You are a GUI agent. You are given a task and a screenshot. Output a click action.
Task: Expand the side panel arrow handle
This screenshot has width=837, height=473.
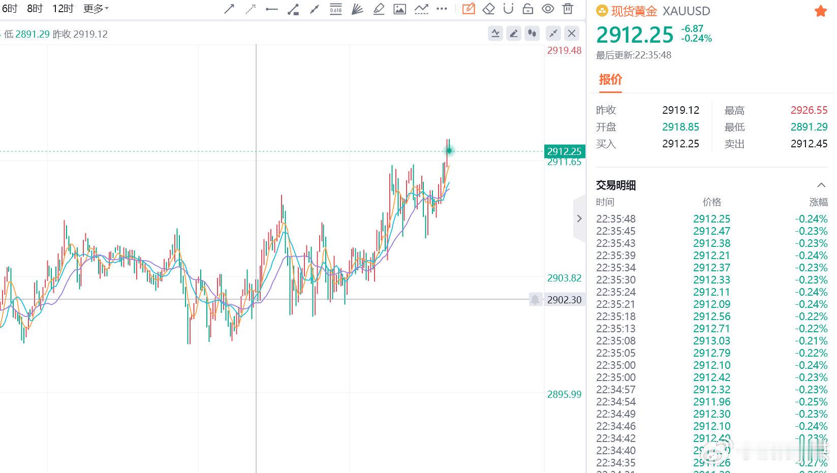(x=579, y=218)
